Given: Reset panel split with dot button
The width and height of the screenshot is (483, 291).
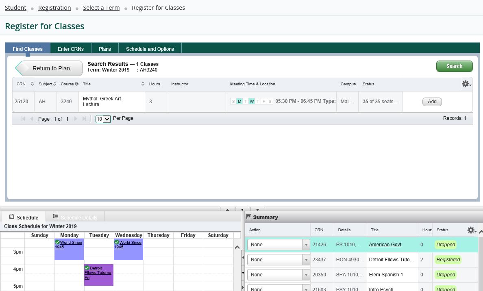Looking at the screenshot, I should pyautogui.click(x=242, y=209).
